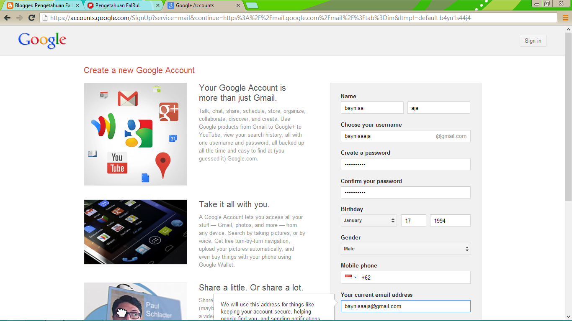Click the heading "Create a new Google Account"

pos(139,70)
